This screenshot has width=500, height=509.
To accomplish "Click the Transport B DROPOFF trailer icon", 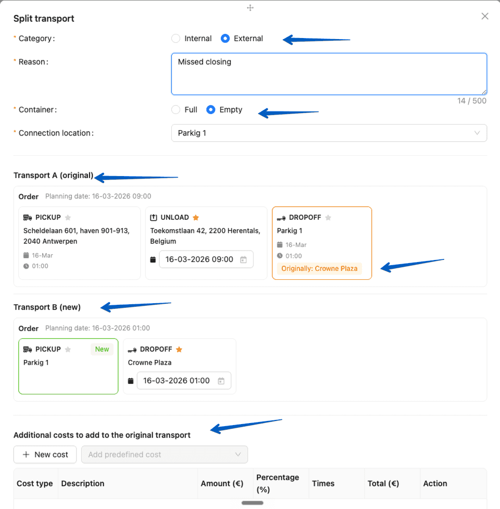I will [x=132, y=350].
